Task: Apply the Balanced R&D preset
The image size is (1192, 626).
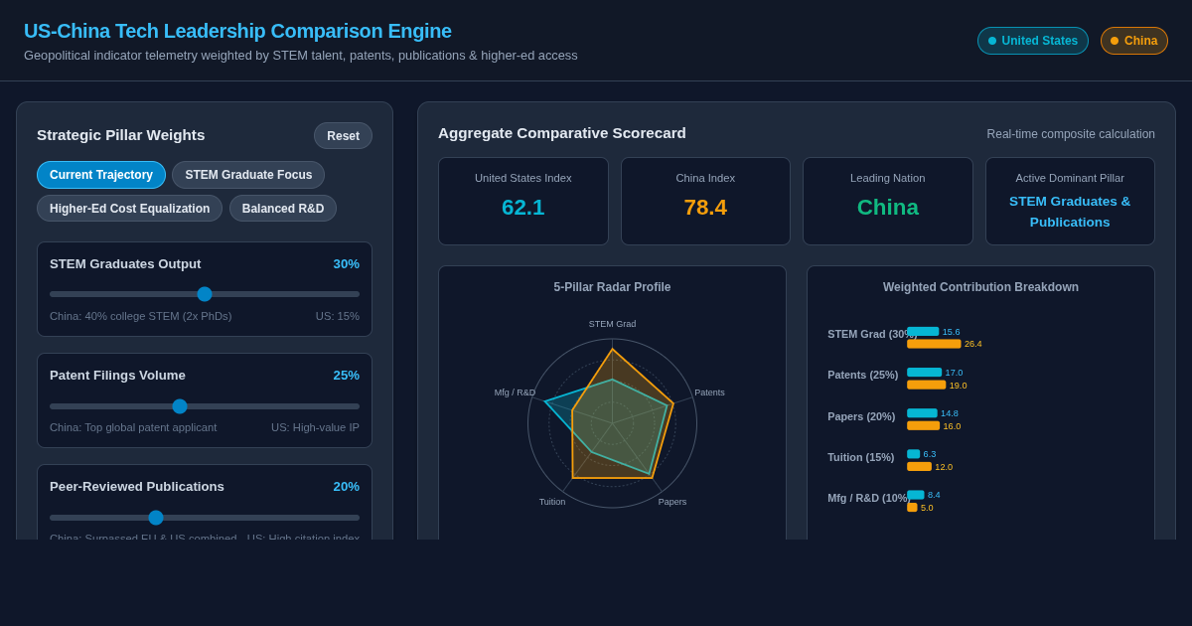Action: click(x=283, y=209)
